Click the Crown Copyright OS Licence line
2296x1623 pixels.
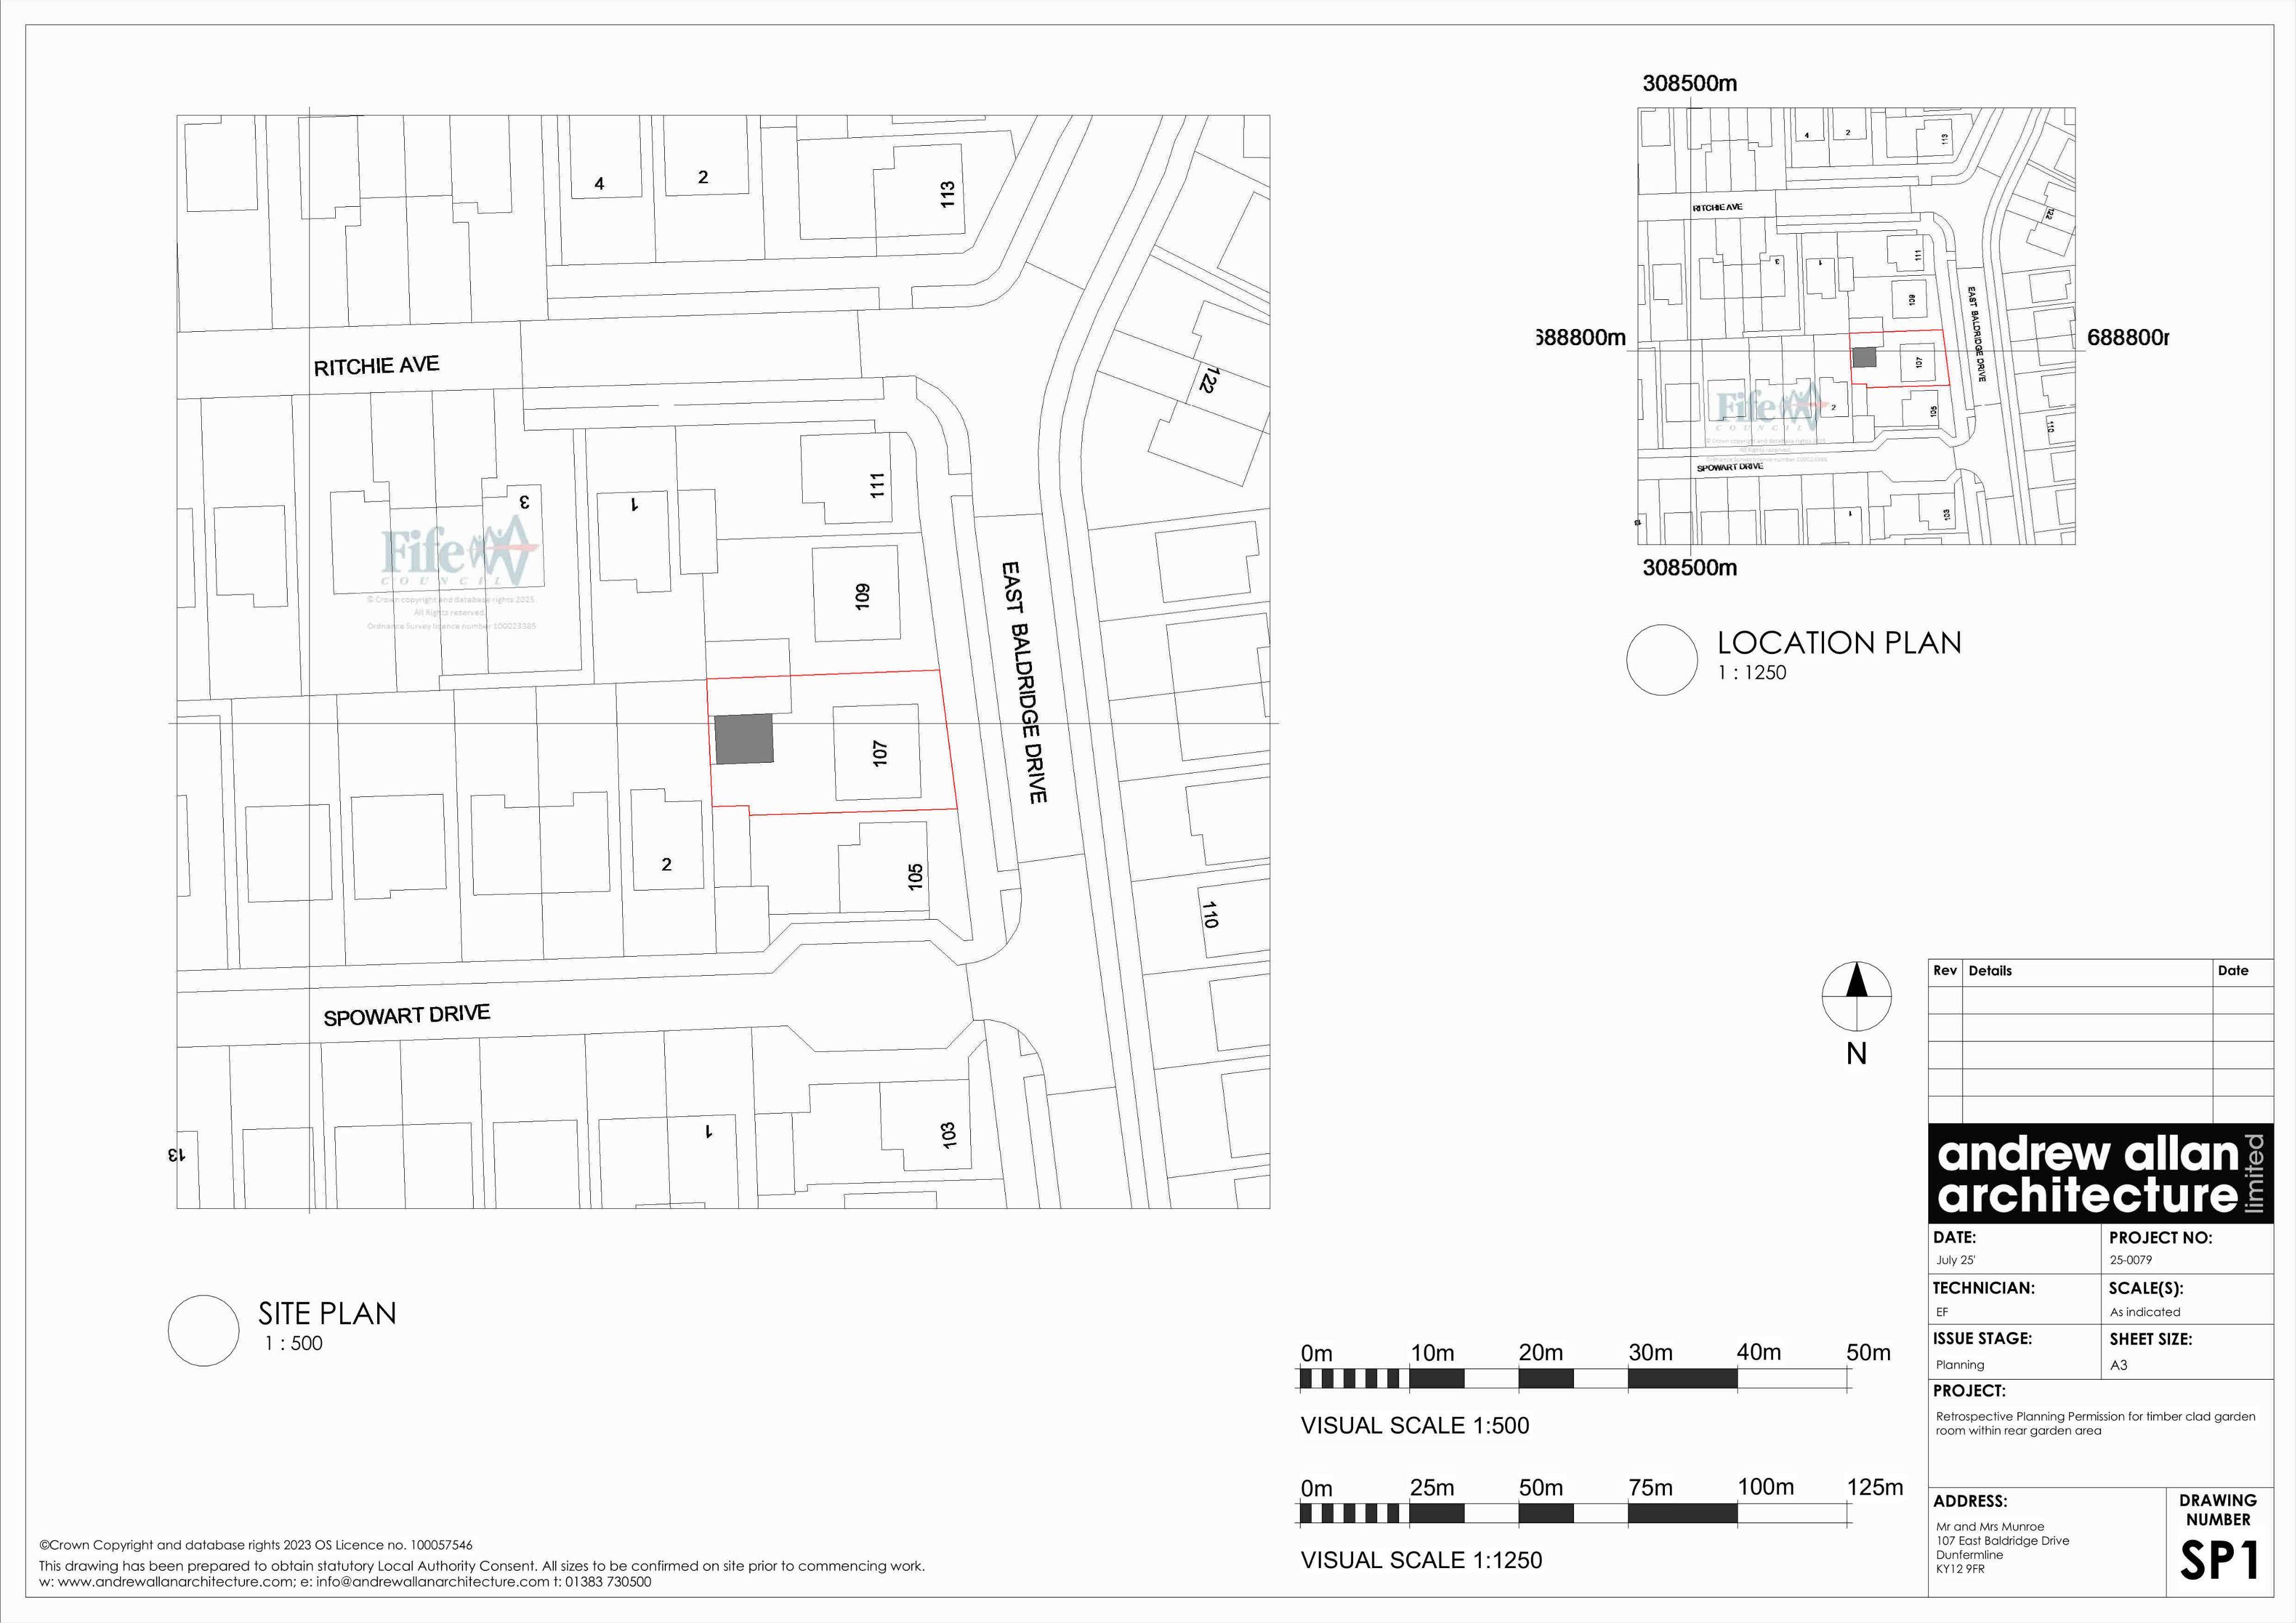click(256, 1545)
